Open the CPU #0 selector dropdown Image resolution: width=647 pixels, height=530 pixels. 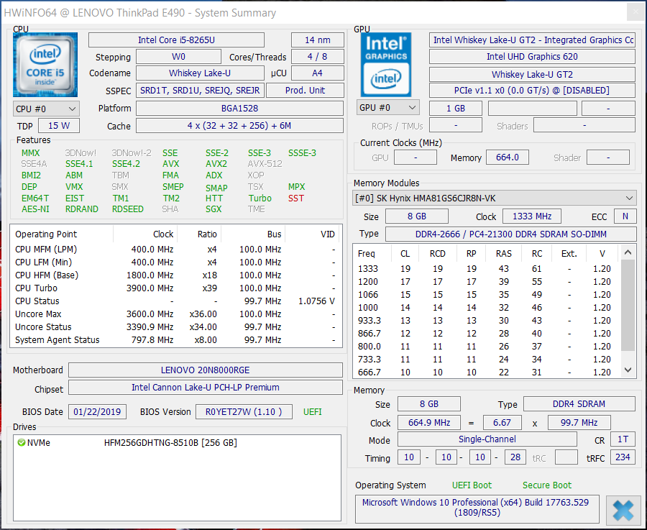click(46, 109)
